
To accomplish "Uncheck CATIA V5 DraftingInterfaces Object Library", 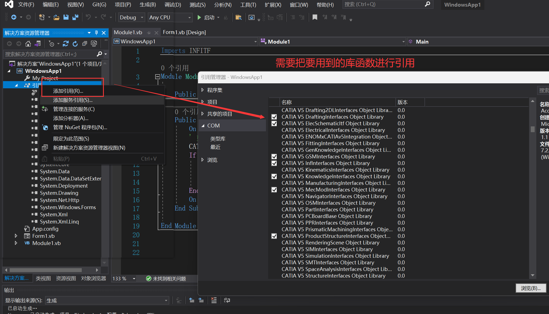I will [x=274, y=117].
